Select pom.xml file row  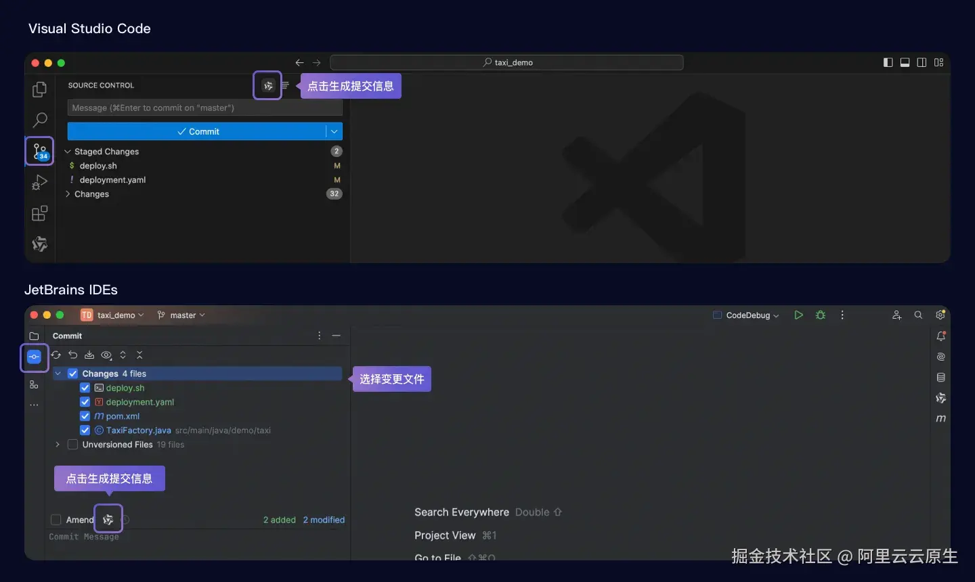(x=198, y=416)
